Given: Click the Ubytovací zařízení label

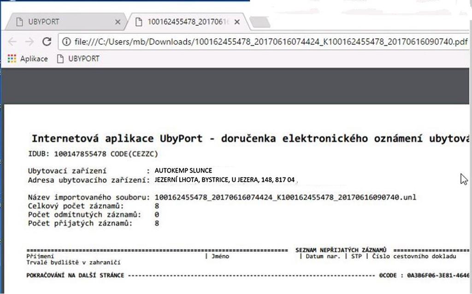Looking at the screenshot, I should tap(67, 171).
